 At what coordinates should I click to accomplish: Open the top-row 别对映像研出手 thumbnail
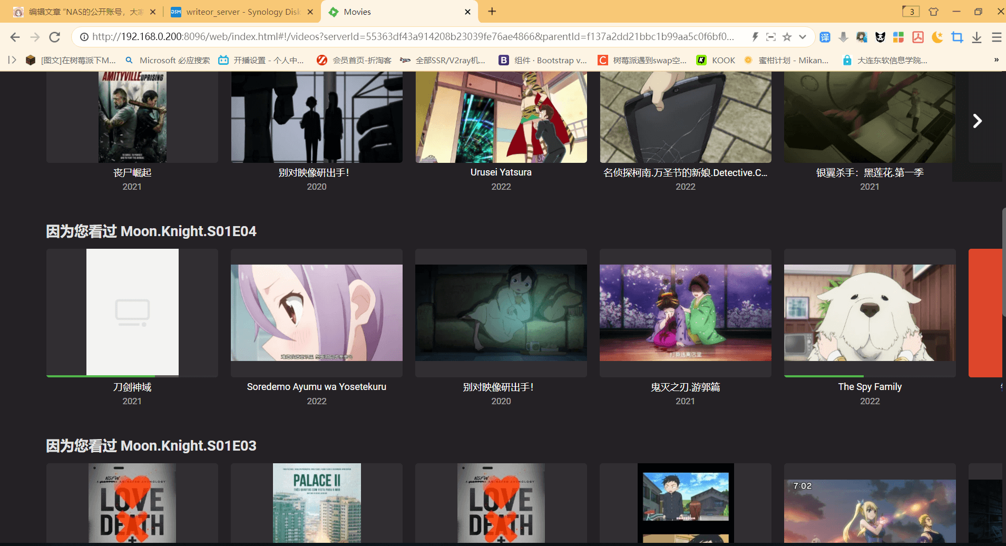click(317, 117)
